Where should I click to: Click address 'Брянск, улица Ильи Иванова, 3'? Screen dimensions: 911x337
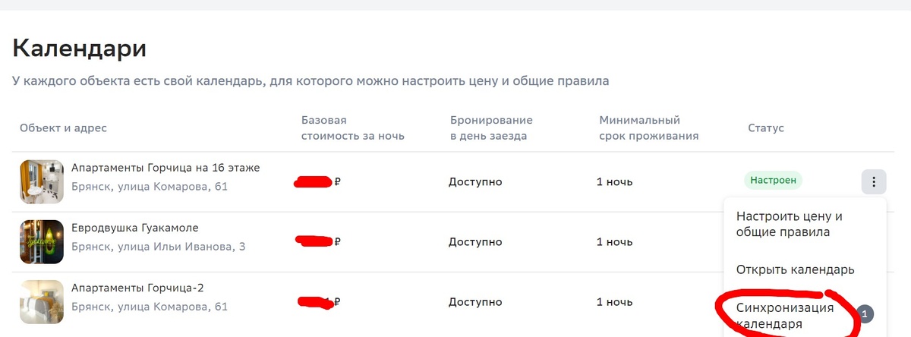click(158, 247)
